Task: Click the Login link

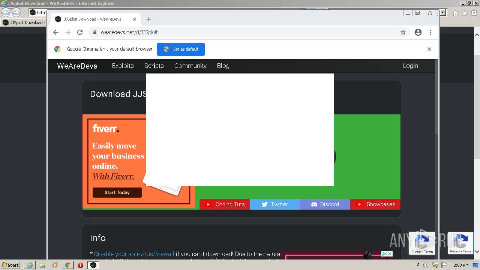Action: coord(410,66)
